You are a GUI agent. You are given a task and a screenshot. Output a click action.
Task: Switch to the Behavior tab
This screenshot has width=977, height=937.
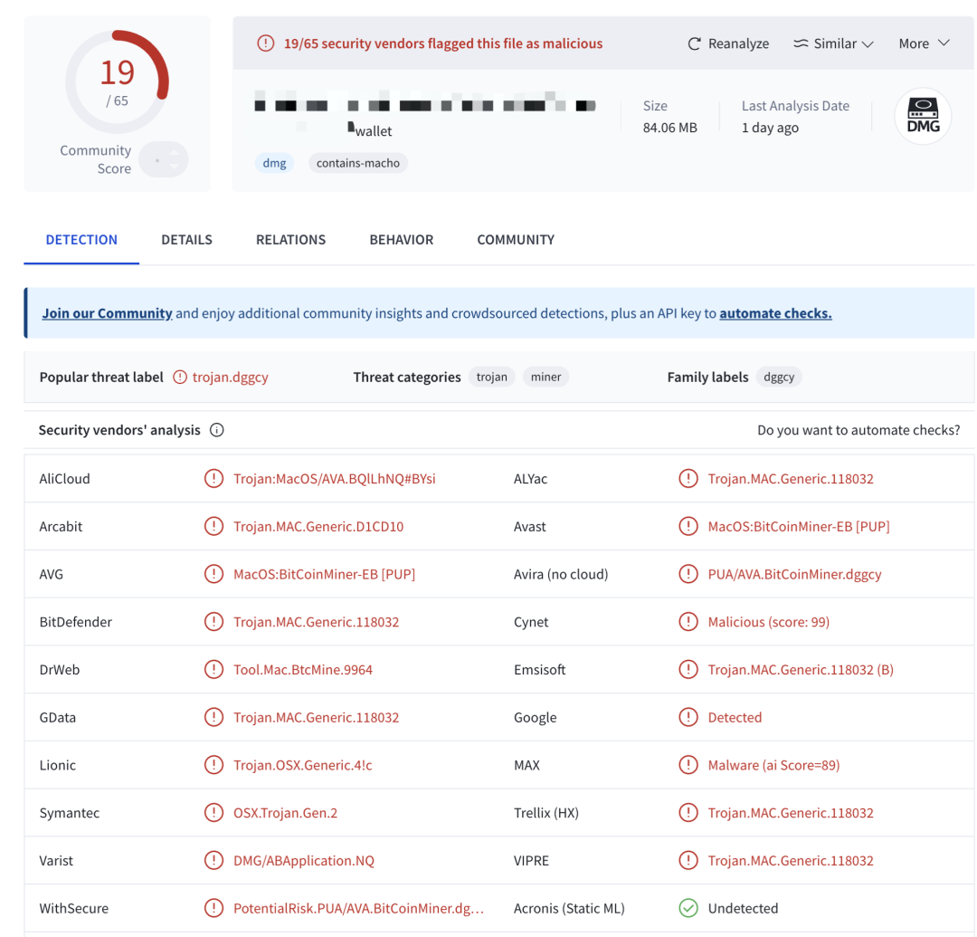click(x=401, y=239)
